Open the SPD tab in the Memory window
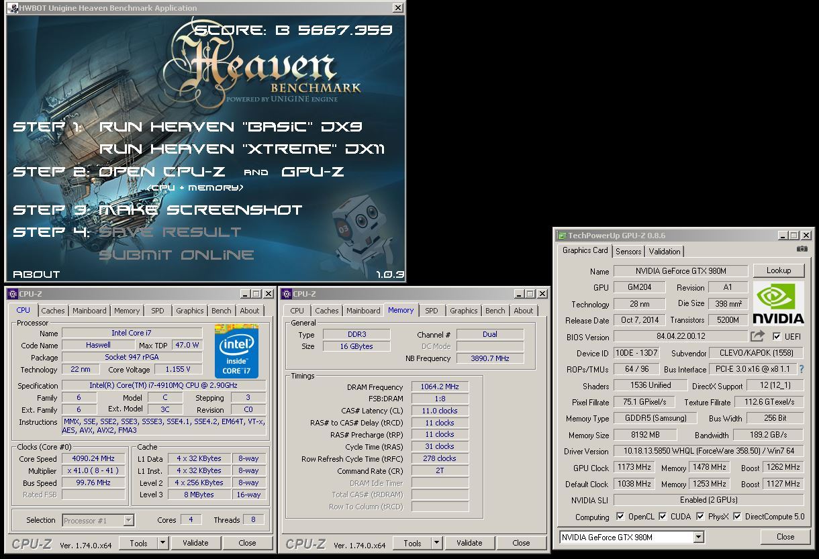The width and height of the screenshot is (819, 559). click(x=432, y=311)
